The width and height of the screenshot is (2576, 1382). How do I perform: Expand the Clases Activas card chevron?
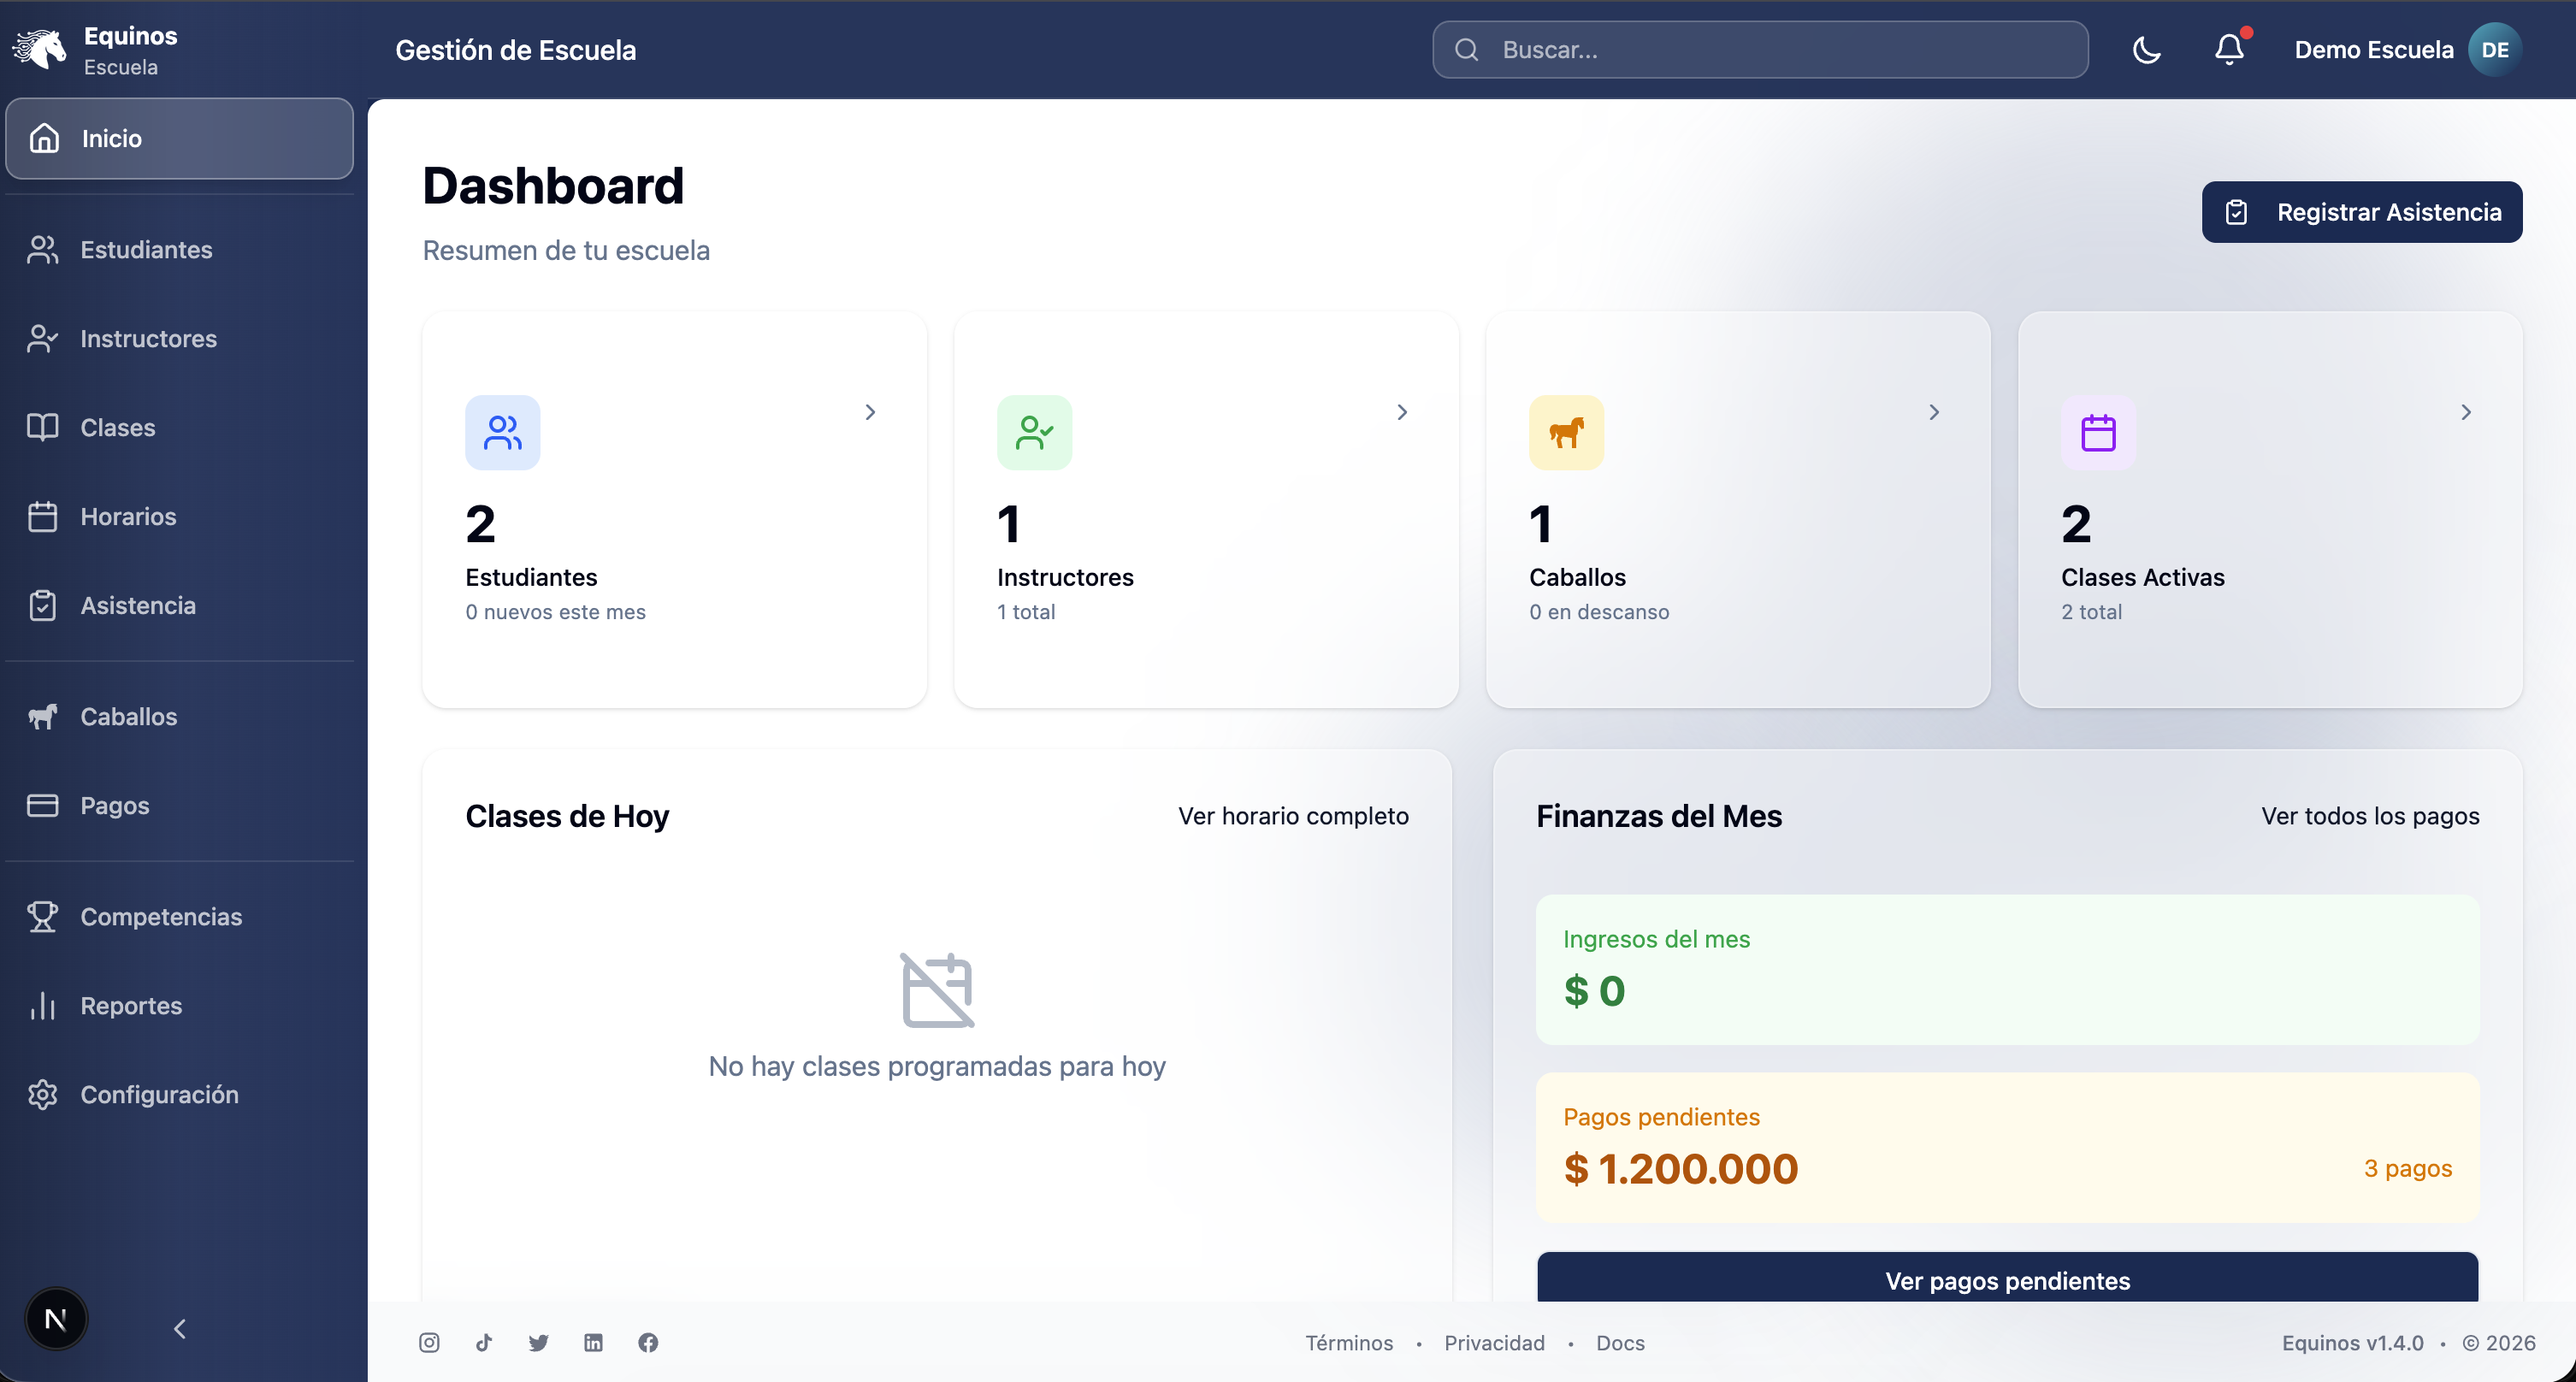2466,412
